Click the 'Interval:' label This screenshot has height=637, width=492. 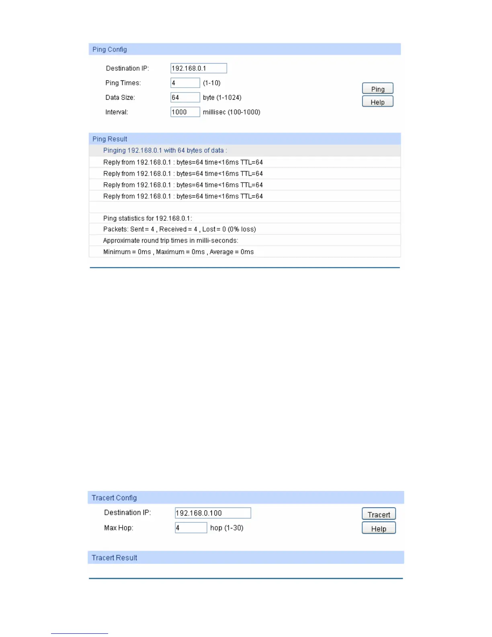(117, 112)
